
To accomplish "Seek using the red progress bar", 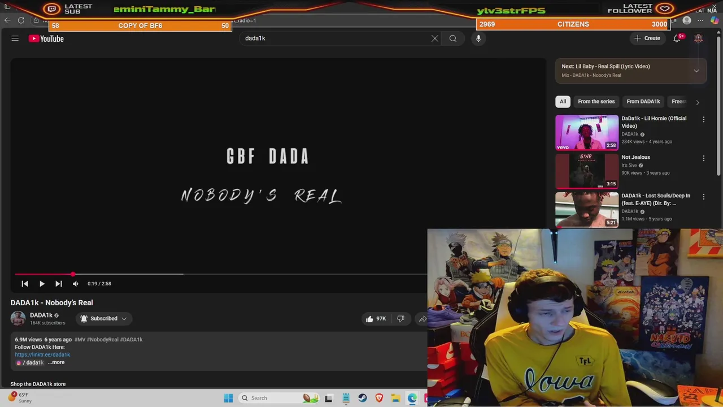I will 44,274.
